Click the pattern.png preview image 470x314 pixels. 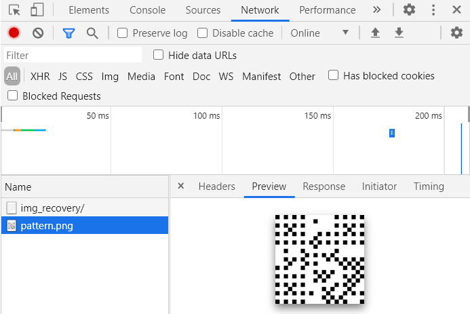[x=320, y=260]
